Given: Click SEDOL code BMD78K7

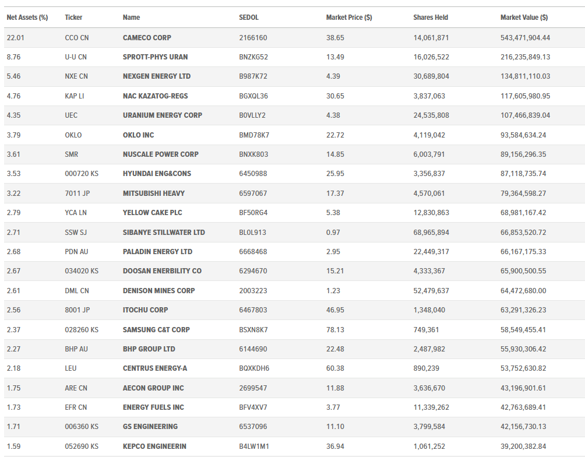Looking at the screenshot, I should [x=254, y=135].
